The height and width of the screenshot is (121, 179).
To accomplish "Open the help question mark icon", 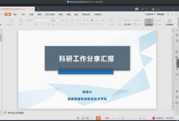I will tap(168, 15).
